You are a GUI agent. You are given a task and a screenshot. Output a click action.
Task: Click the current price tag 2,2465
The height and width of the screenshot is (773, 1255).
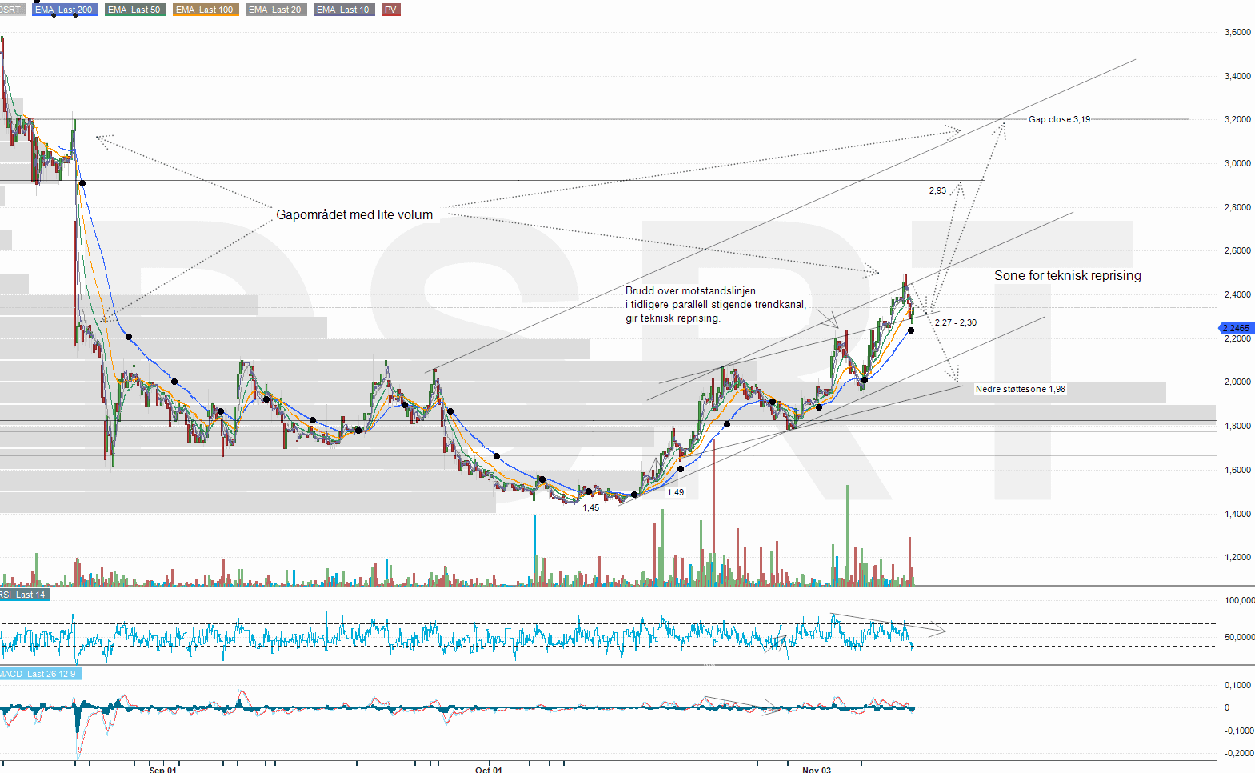point(1236,328)
